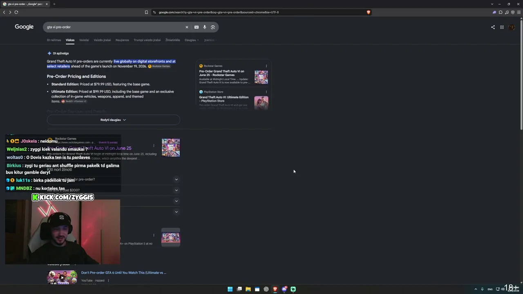Open YouTube video 'Don't Pre-order GTA 6' link
This screenshot has height=294, width=523.
[x=123, y=272]
